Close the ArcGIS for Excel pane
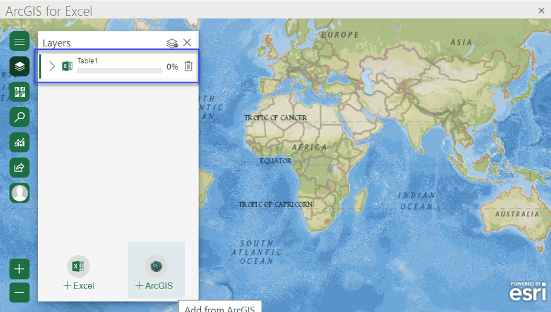Image resolution: width=551 pixels, height=312 pixels. pyautogui.click(x=541, y=11)
